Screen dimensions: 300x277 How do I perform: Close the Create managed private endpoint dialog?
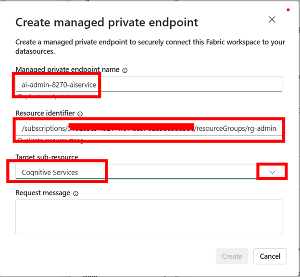click(272, 20)
